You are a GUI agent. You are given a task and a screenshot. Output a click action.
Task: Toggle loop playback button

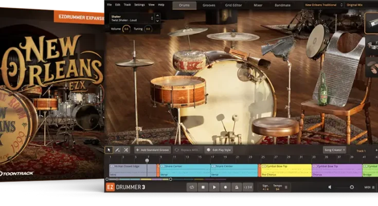191,187
